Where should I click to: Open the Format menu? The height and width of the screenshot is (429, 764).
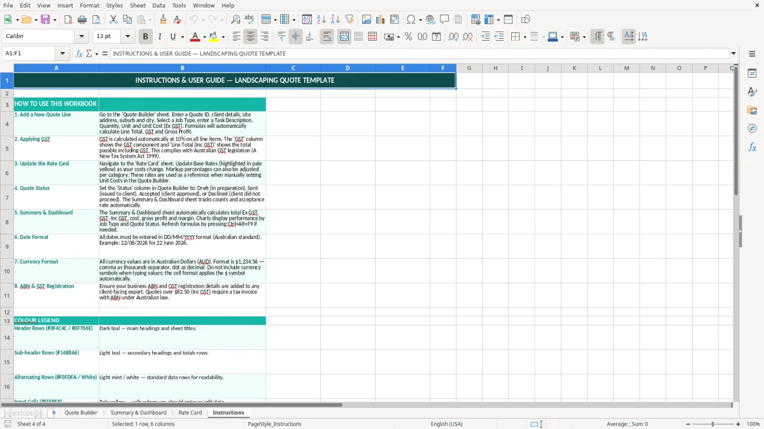click(x=89, y=5)
